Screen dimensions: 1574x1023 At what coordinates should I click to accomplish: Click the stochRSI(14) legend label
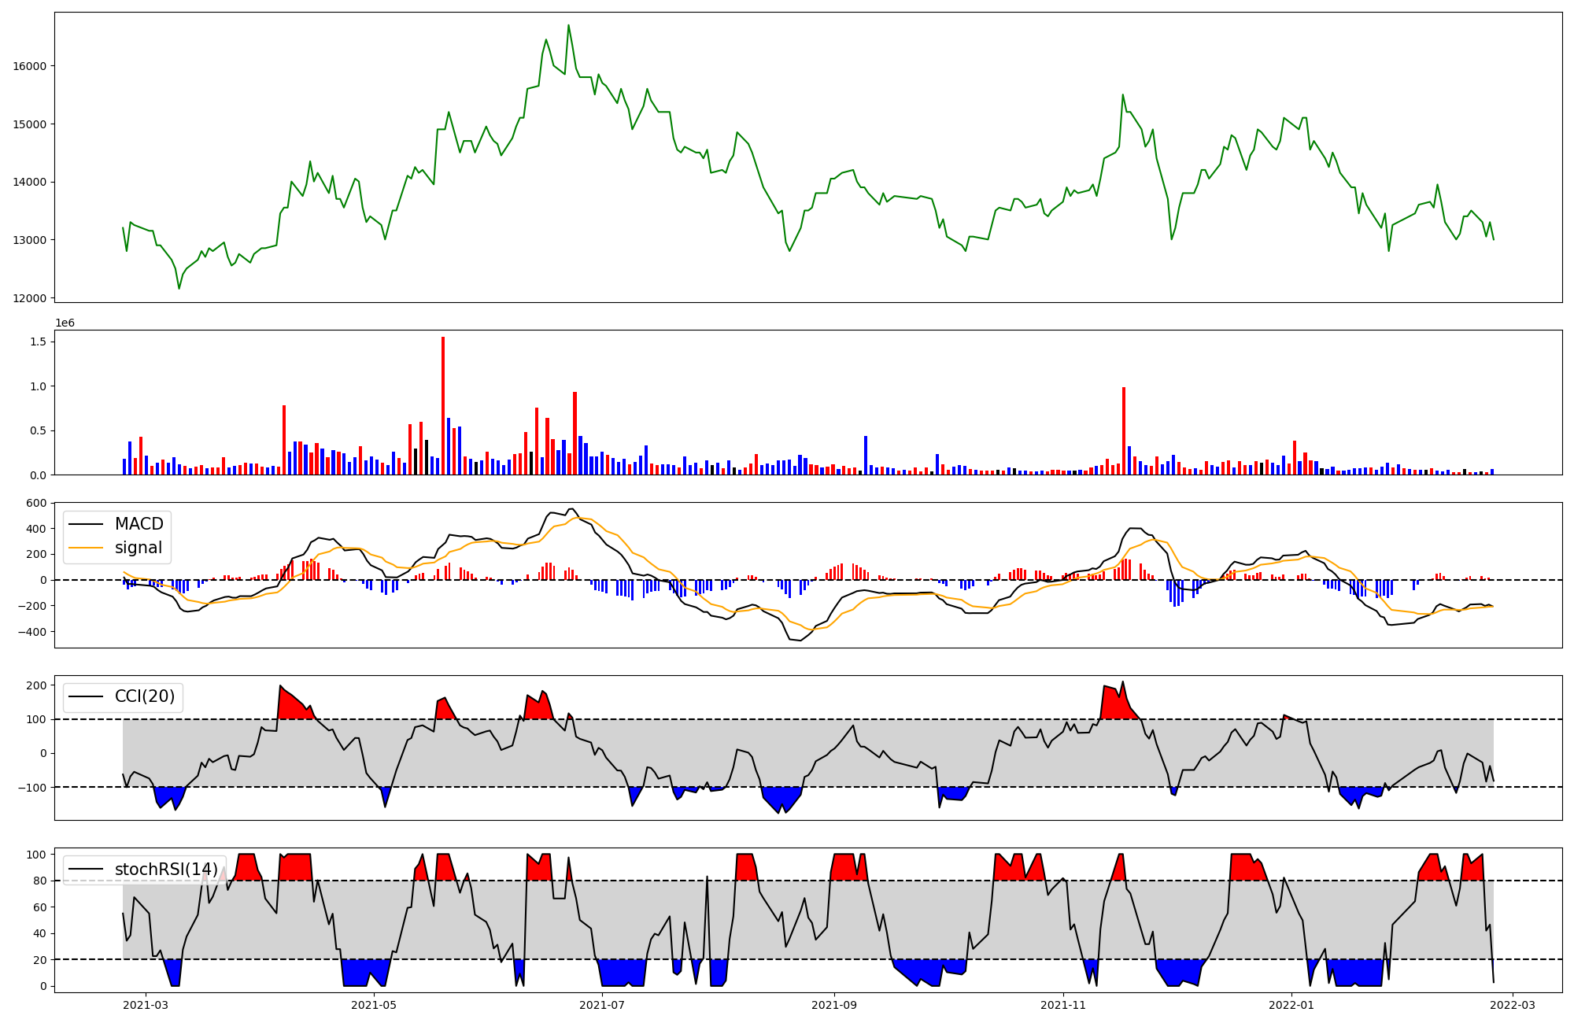point(166,870)
